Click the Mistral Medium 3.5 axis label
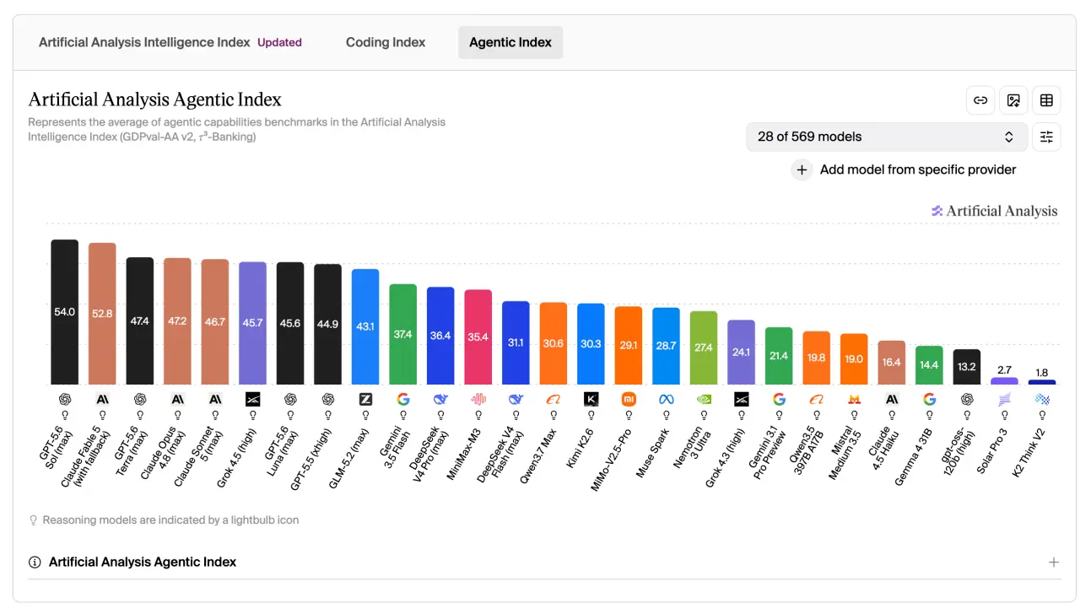This screenshot has height=608, width=1080. pos(845,454)
